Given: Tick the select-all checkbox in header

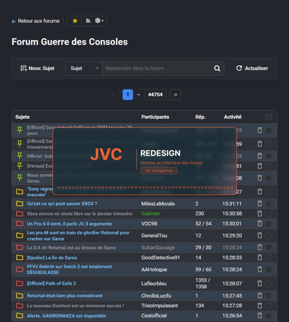Looking at the screenshot, I should (x=268, y=117).
